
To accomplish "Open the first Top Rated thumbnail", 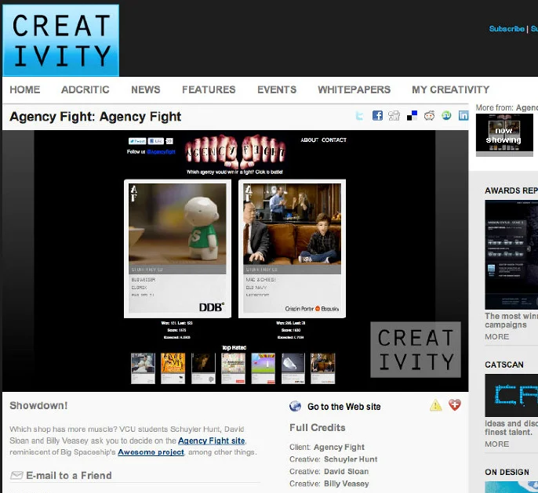I will (143, 368).
